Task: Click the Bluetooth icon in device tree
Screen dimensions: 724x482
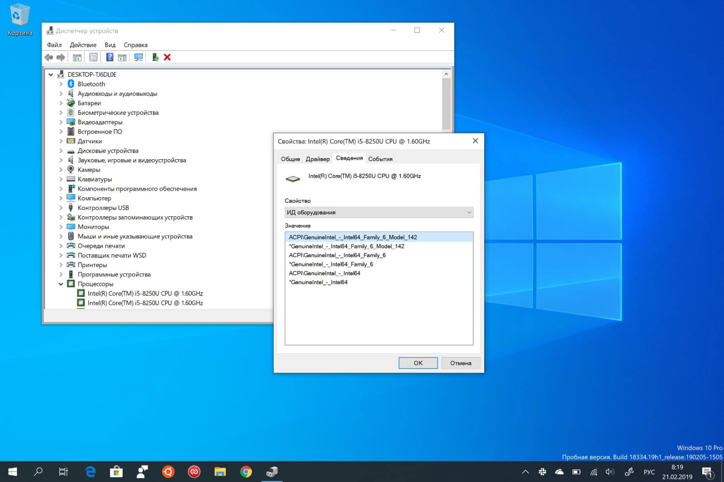Action: pyautogui.click(x=71, y=84)
